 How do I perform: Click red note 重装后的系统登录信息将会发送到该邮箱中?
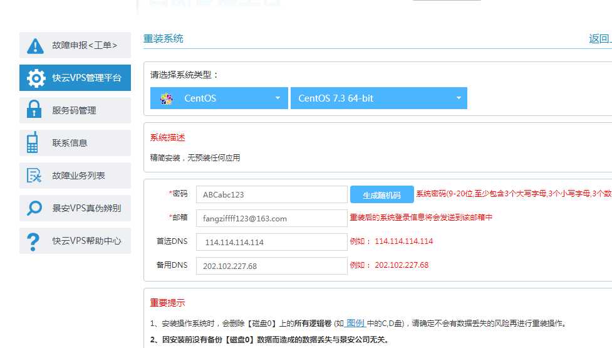tap(421, 217)
